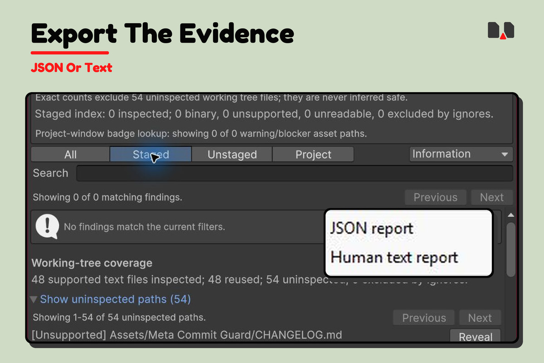Click 'Showing 0 of 0 matching findings' text
The height and width of the screenshot is (363, 544).
coord(107,197)
